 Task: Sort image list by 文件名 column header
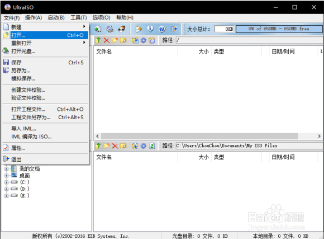point(136,51)
